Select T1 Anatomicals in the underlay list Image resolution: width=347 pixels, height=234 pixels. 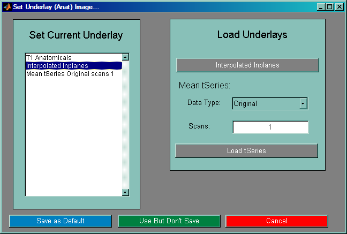coord(49,57)
